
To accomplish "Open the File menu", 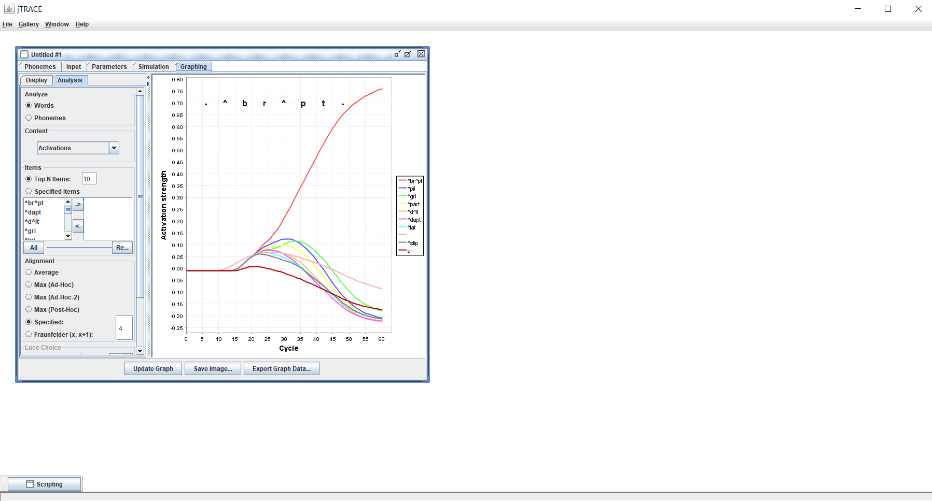I will coord(7,24).
